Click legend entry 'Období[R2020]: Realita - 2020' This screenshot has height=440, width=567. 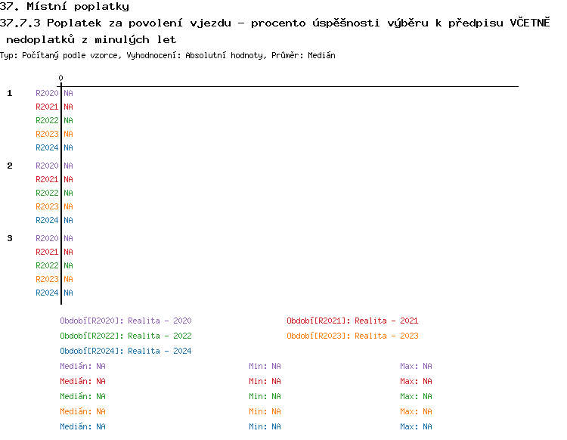click(125, 321)
